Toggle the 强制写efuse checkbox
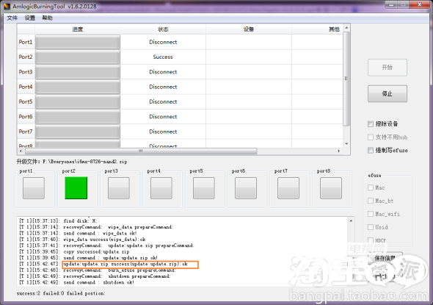 [371, 150]
